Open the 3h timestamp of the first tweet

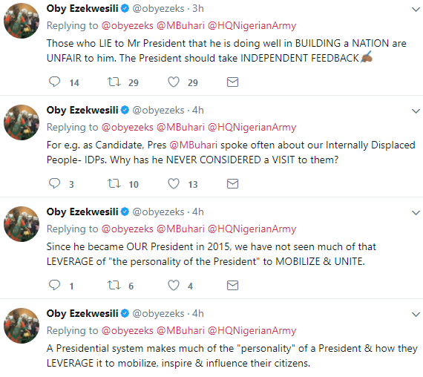pos(197,9)
